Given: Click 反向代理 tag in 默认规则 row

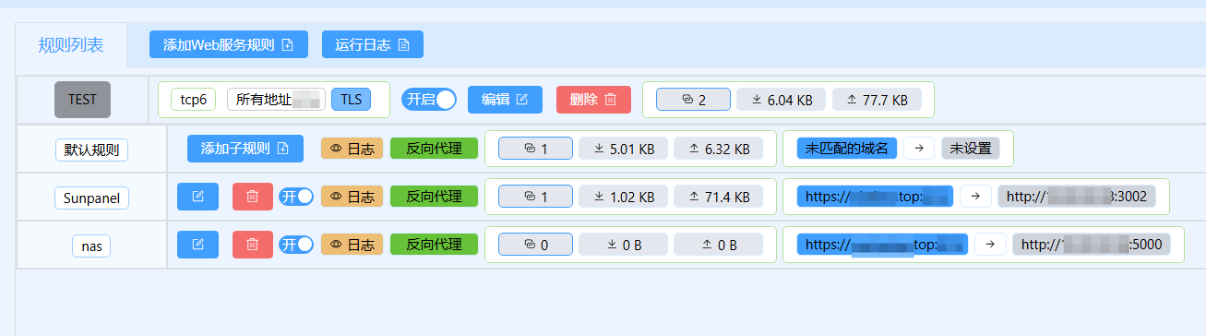Looking at the screenshot, I should click(x=434, y=149).
